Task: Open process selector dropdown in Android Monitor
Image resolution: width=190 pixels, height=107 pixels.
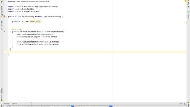Action: click(111, 106)
